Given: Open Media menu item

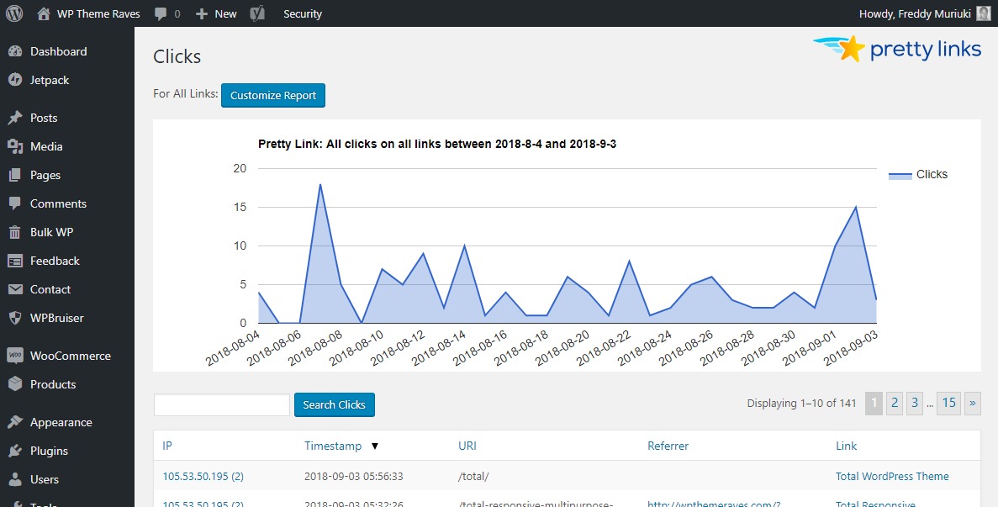Looking at the screenshot, I should click(x=46, y=146).
